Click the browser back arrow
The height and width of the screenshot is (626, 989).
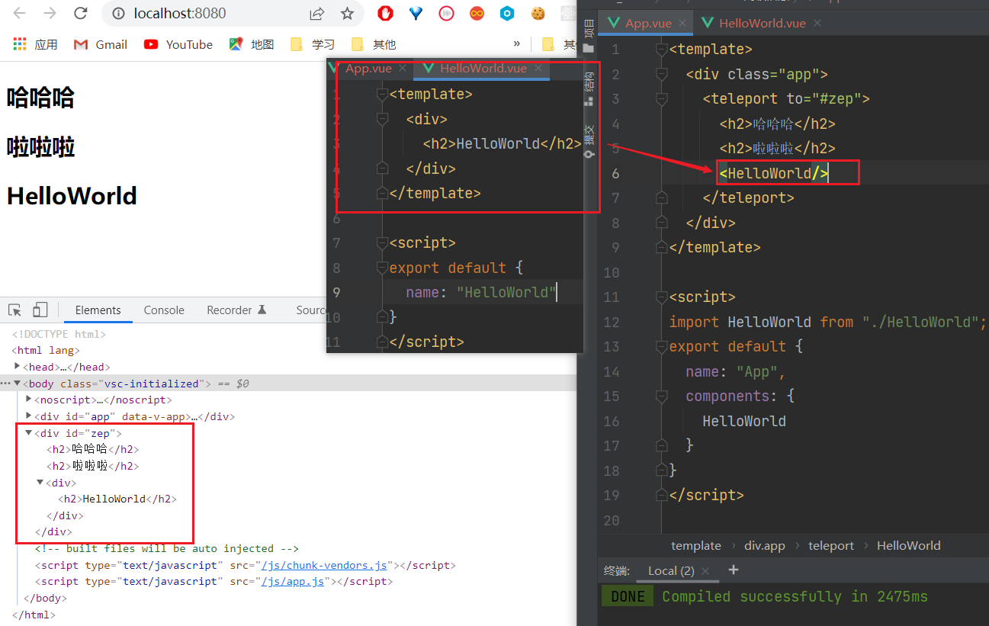point(20,14)
